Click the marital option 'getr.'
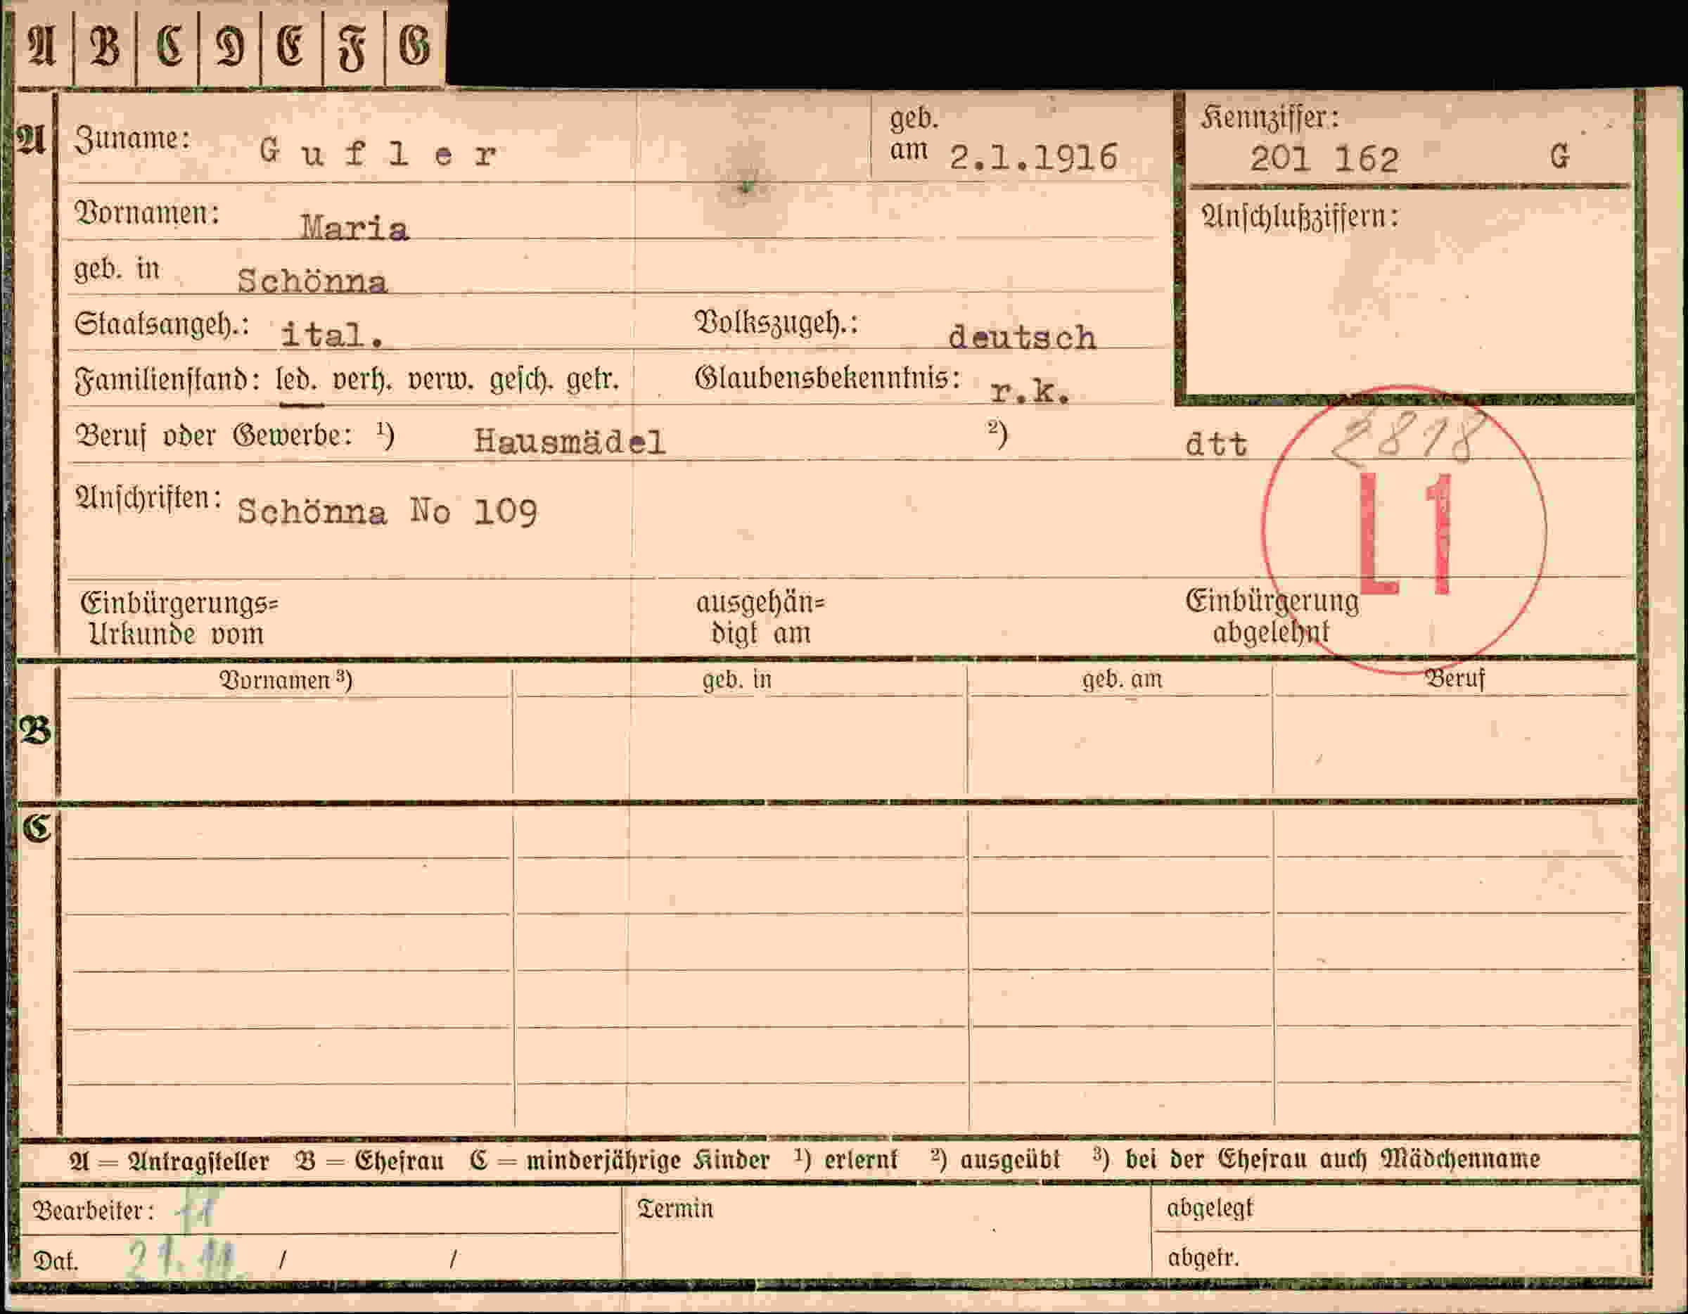1688x1314 pixels. [x=593, y=381]
